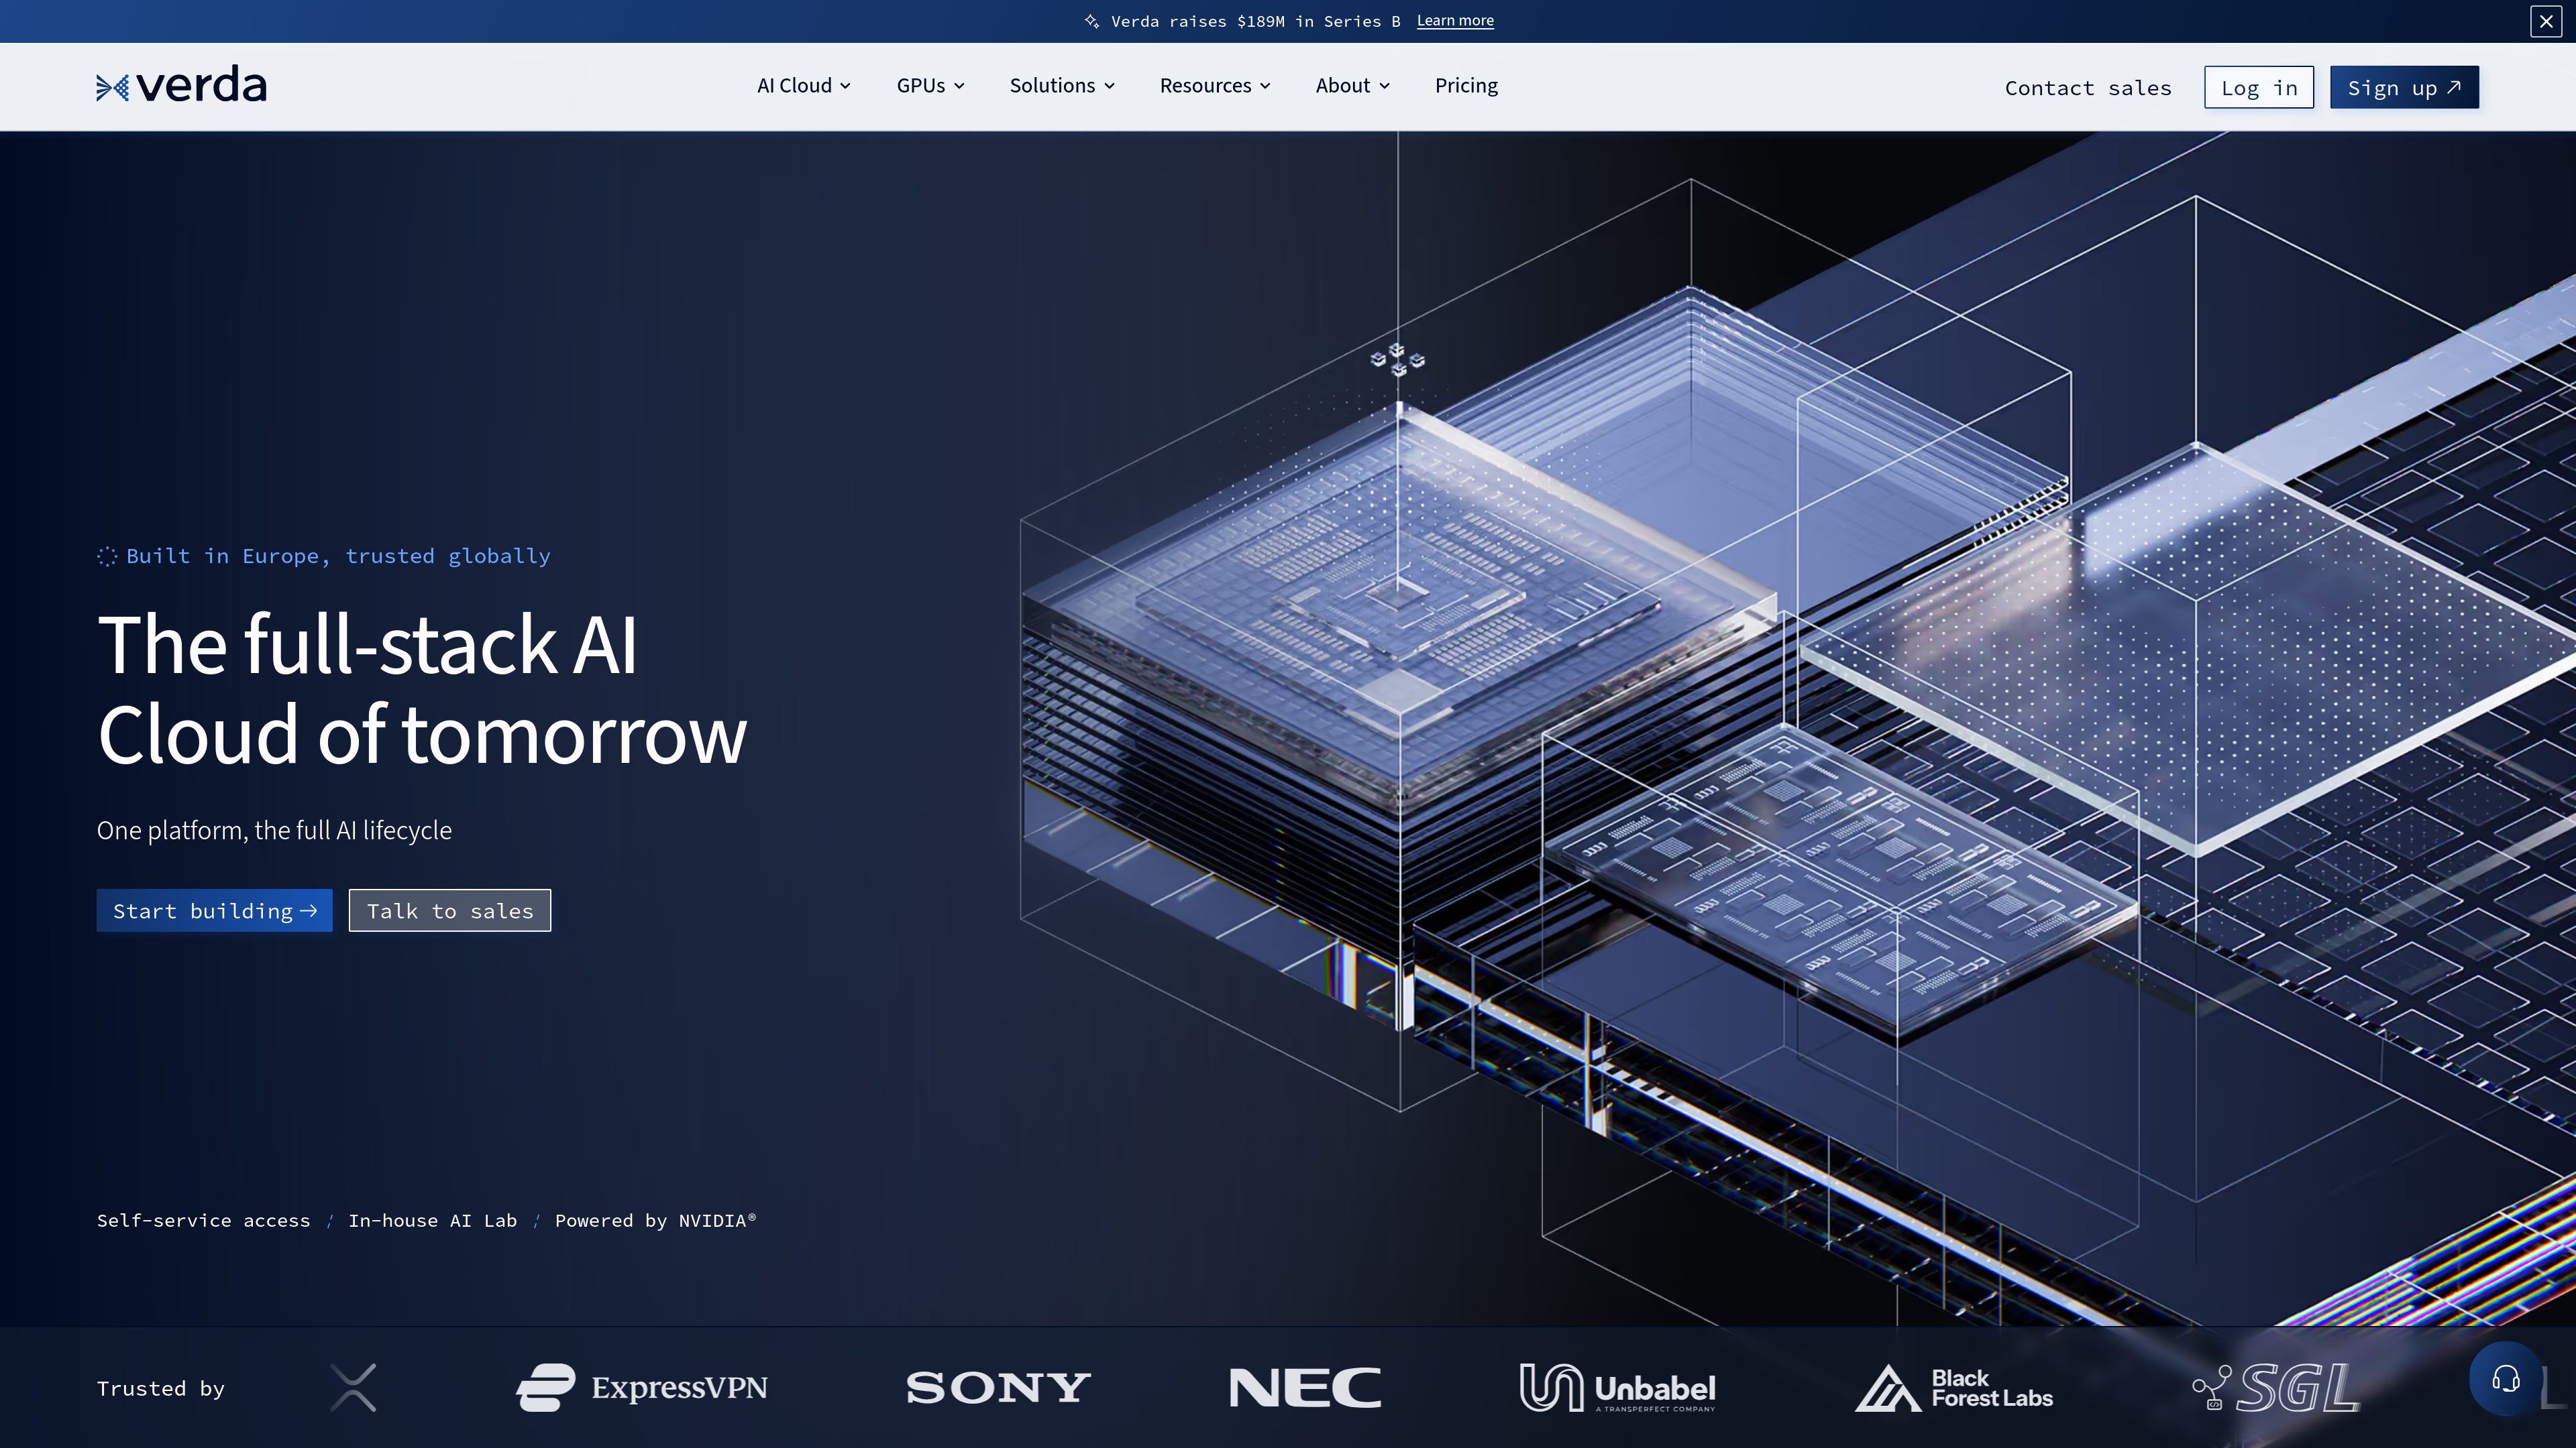
Task: Expand the About menu
Action: click(x=1353, y=86)
